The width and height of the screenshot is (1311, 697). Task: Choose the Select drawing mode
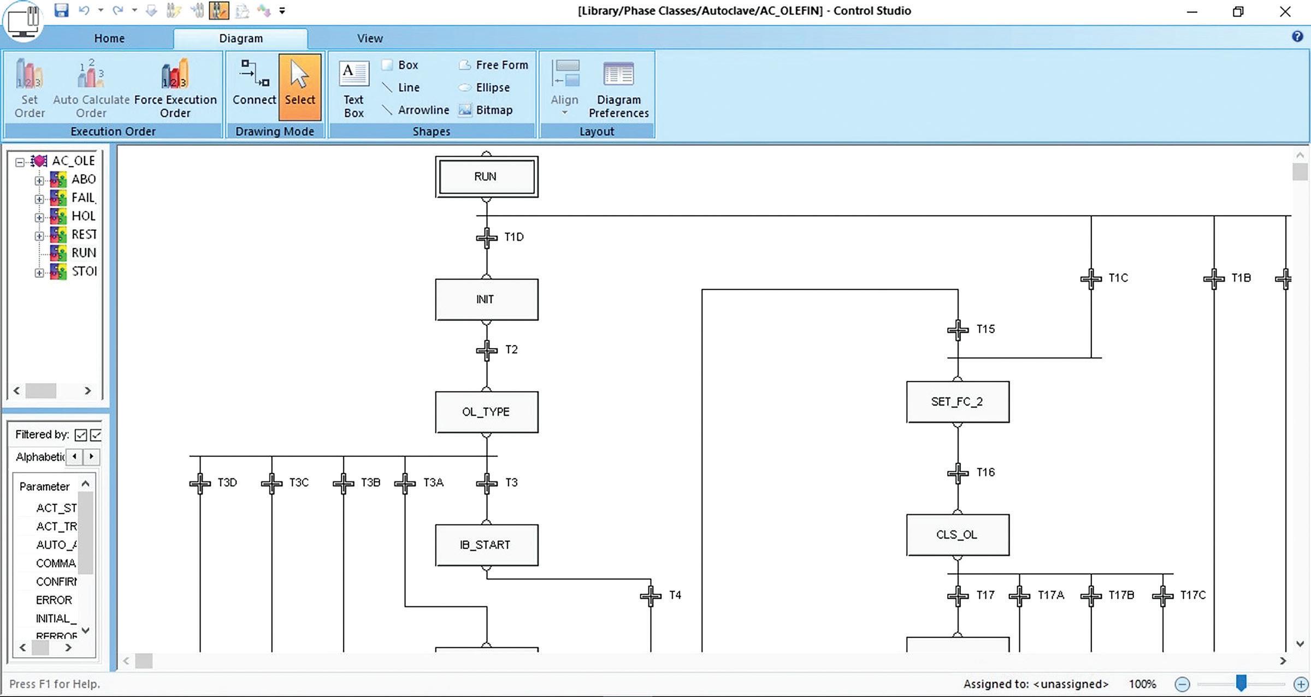tap(299, 86)
